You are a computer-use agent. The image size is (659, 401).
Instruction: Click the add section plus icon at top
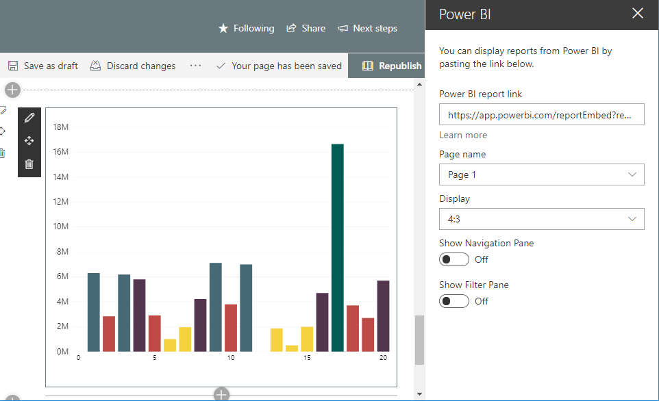pos(12,89)
